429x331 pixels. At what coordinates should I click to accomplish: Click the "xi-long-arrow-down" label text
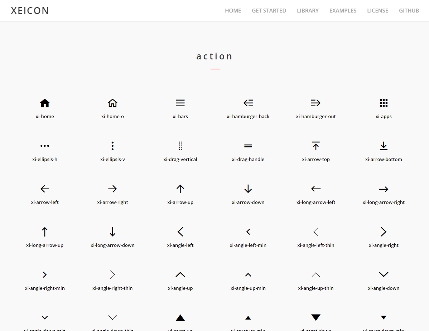(112, 245)
